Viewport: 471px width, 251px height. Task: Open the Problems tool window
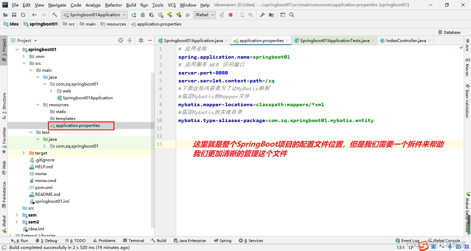(x=104, y=241)
